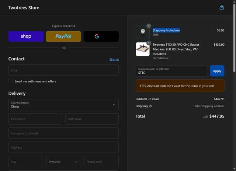Click the $8.95 shipping protection price
236x171 pixels.
tap(221, 30)
